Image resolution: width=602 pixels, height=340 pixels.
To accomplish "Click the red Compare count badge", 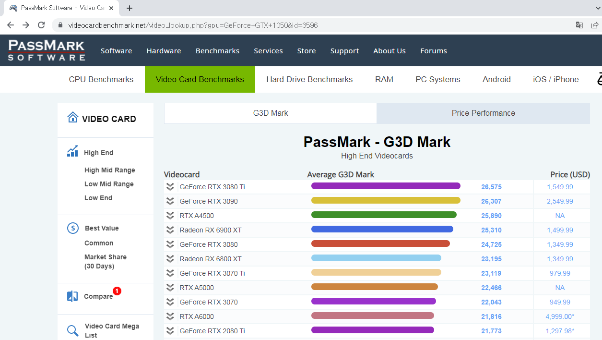I will tap(117, 291).
